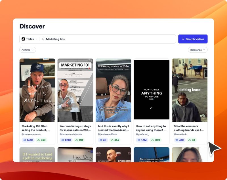Click the TikTok logo icon
Image resolution: width=227 pixels, height=180 pixels.
[23, 39]
